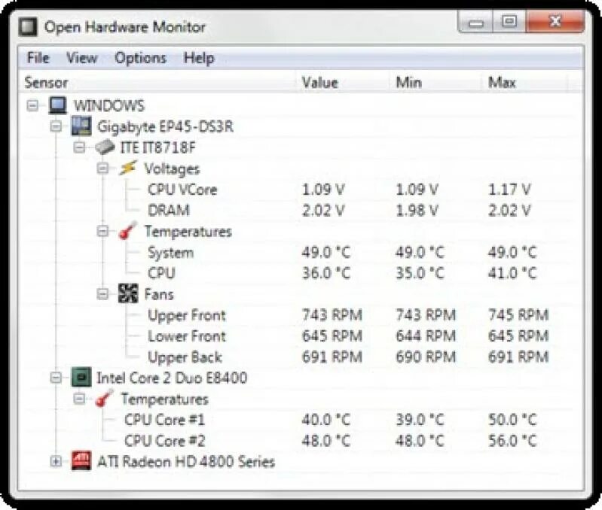Select the Gigabyte EP45-DS3R label
The width and height of the screenshot is (602, 510).
(165, 127)
